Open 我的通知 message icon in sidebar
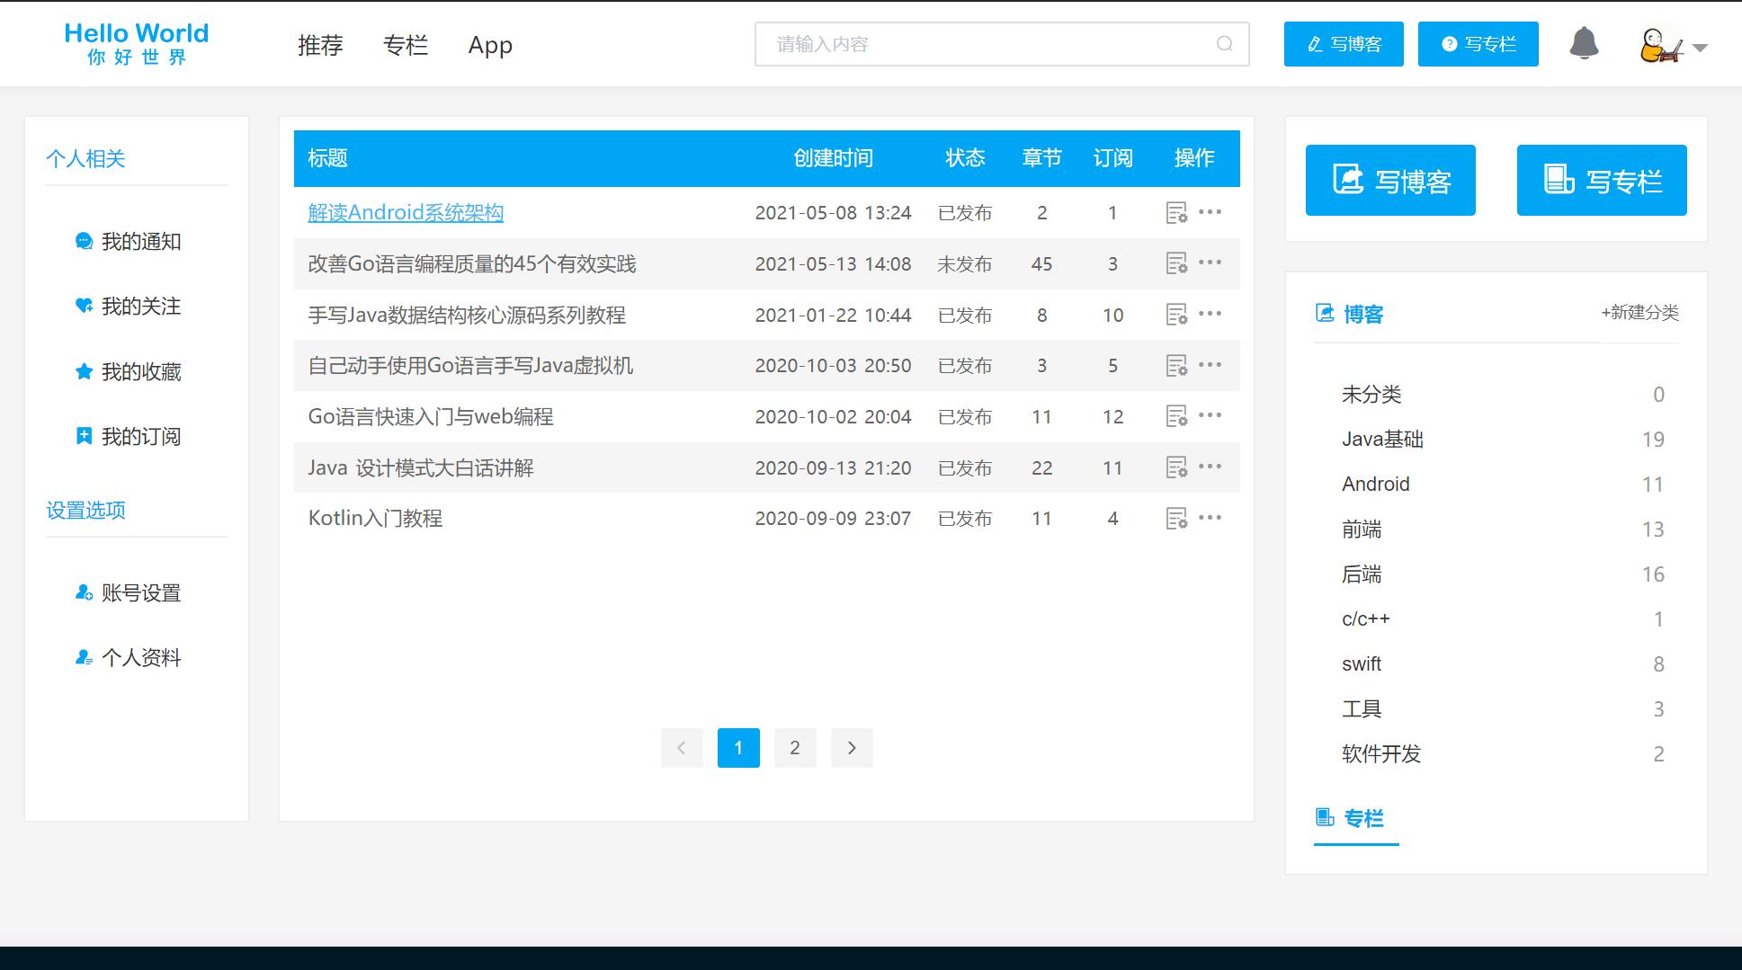Image resolution: width=1742 pixels, height=970 pixels. click(84, 241)
